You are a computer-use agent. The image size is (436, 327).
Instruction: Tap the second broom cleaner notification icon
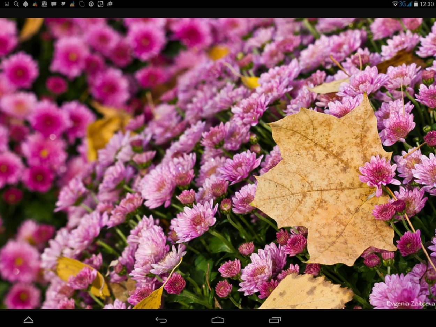click(72, 4)
